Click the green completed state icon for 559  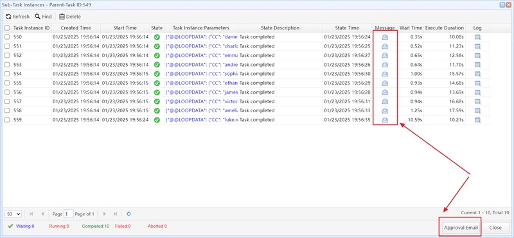coord(157,120)
